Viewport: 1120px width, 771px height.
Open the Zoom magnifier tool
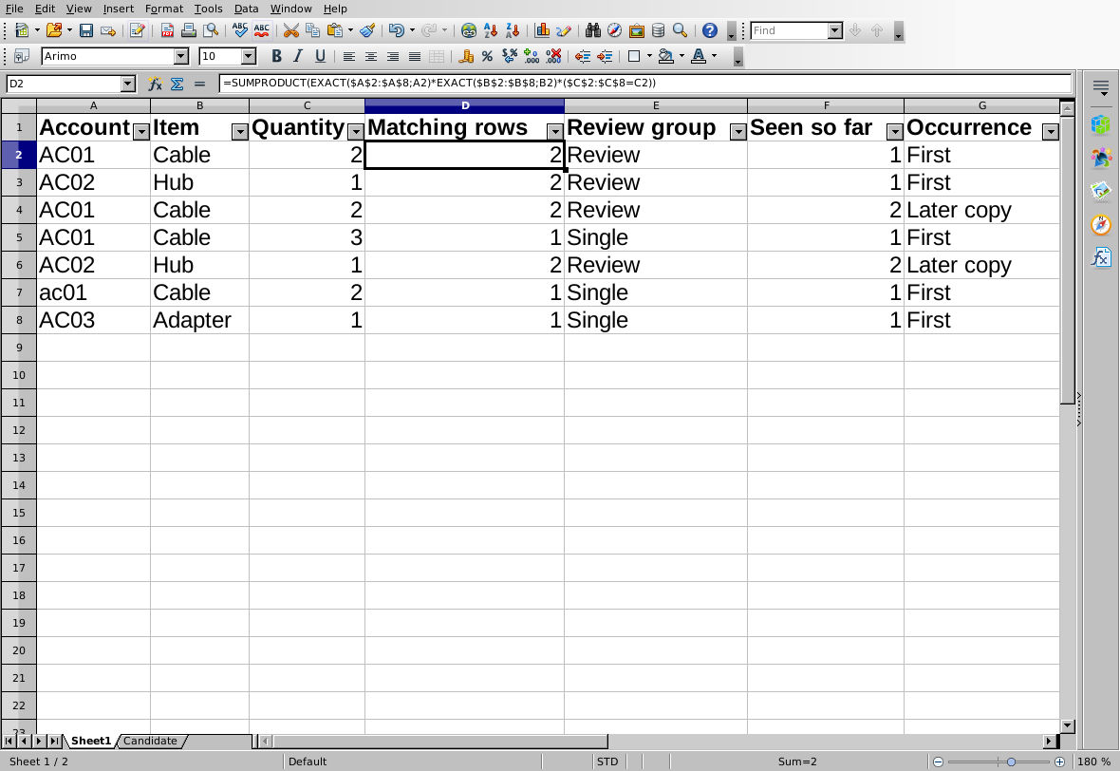680,30
